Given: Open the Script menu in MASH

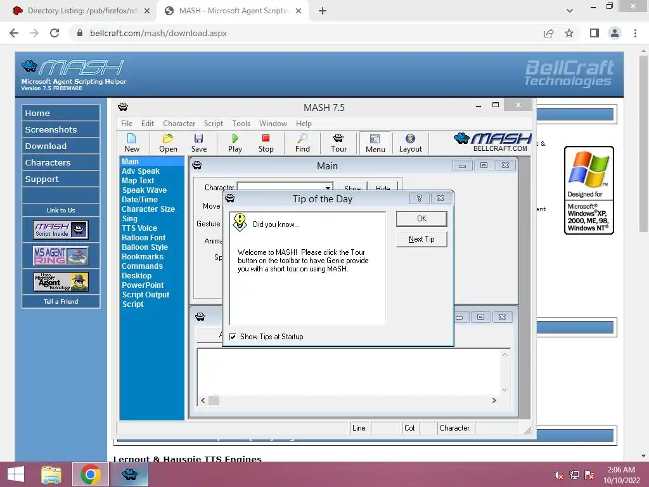Looking at the screenshot, I should click(x=213, y=124).
